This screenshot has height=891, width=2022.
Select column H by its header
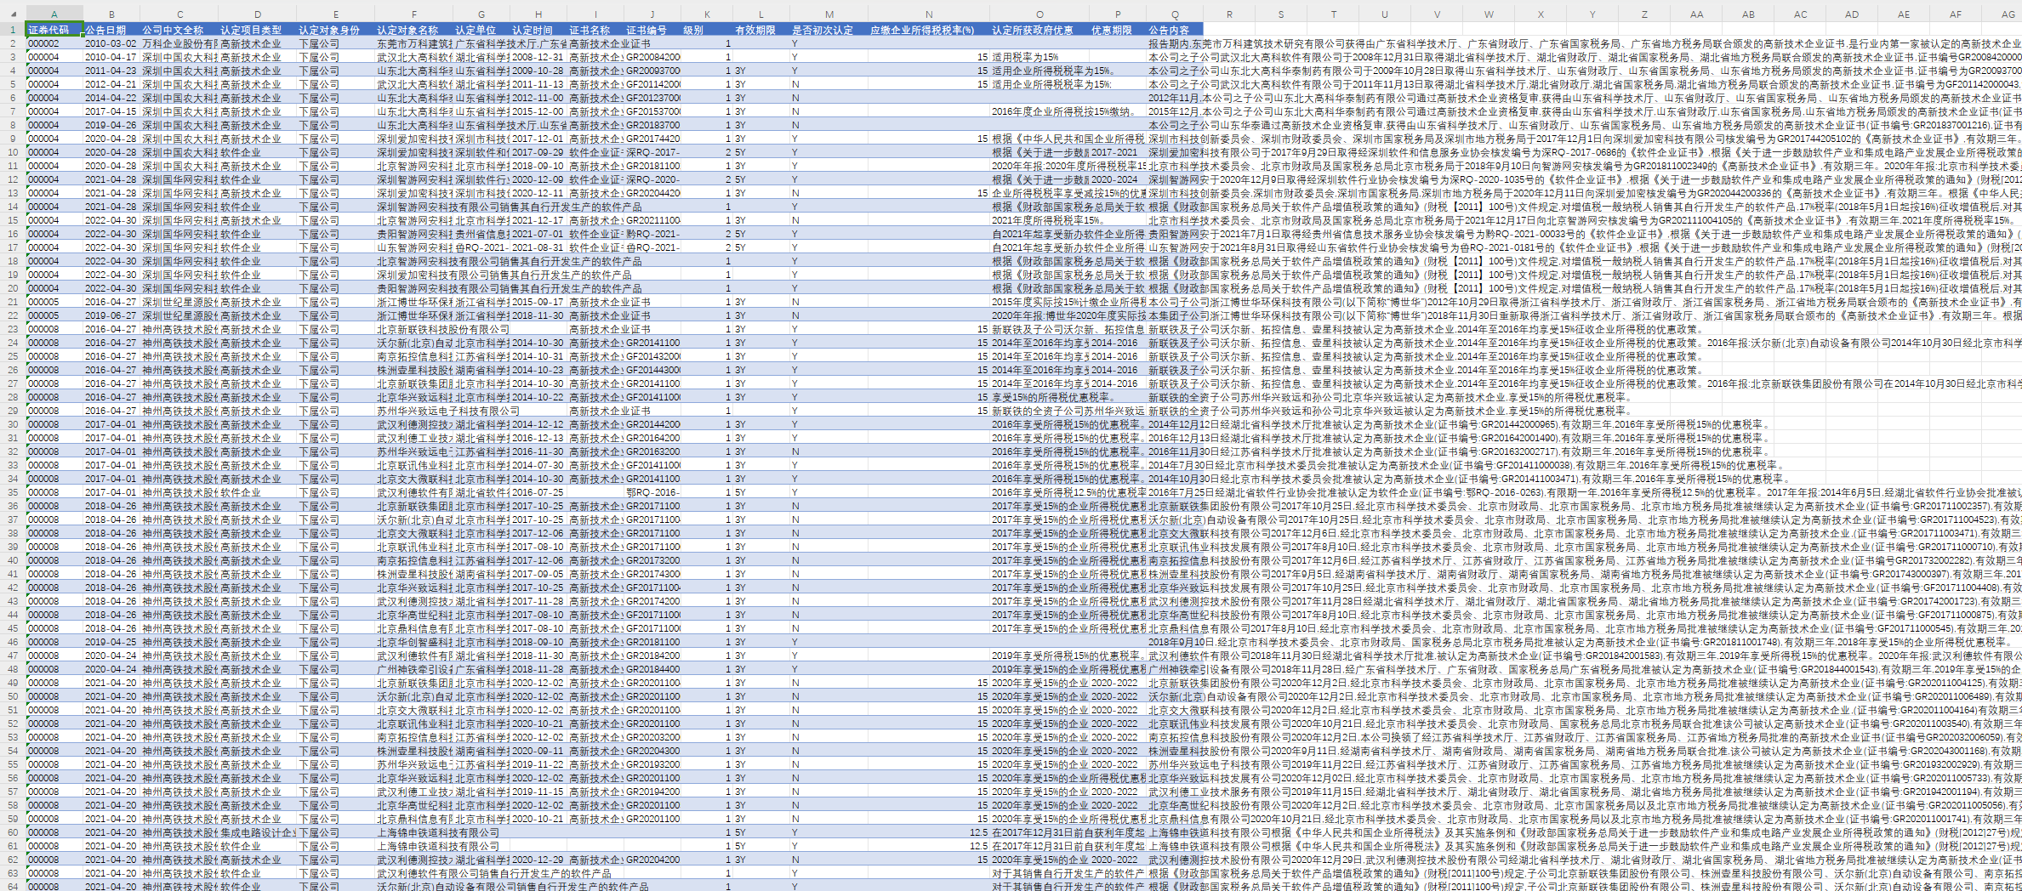[x=538, y=14]
